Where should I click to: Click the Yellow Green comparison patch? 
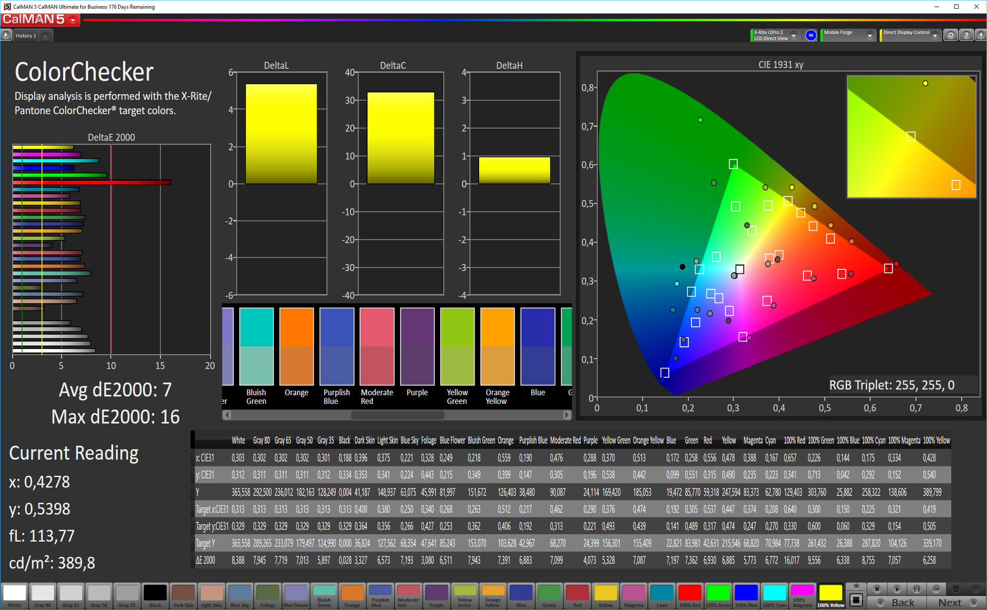tap(457, 346)
